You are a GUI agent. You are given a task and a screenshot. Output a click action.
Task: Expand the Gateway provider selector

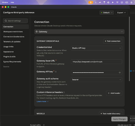79,31
